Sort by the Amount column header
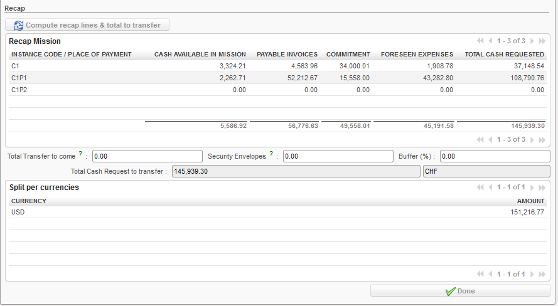The height and width of the screenshot is (306, 558). click(x=530, y=201)
